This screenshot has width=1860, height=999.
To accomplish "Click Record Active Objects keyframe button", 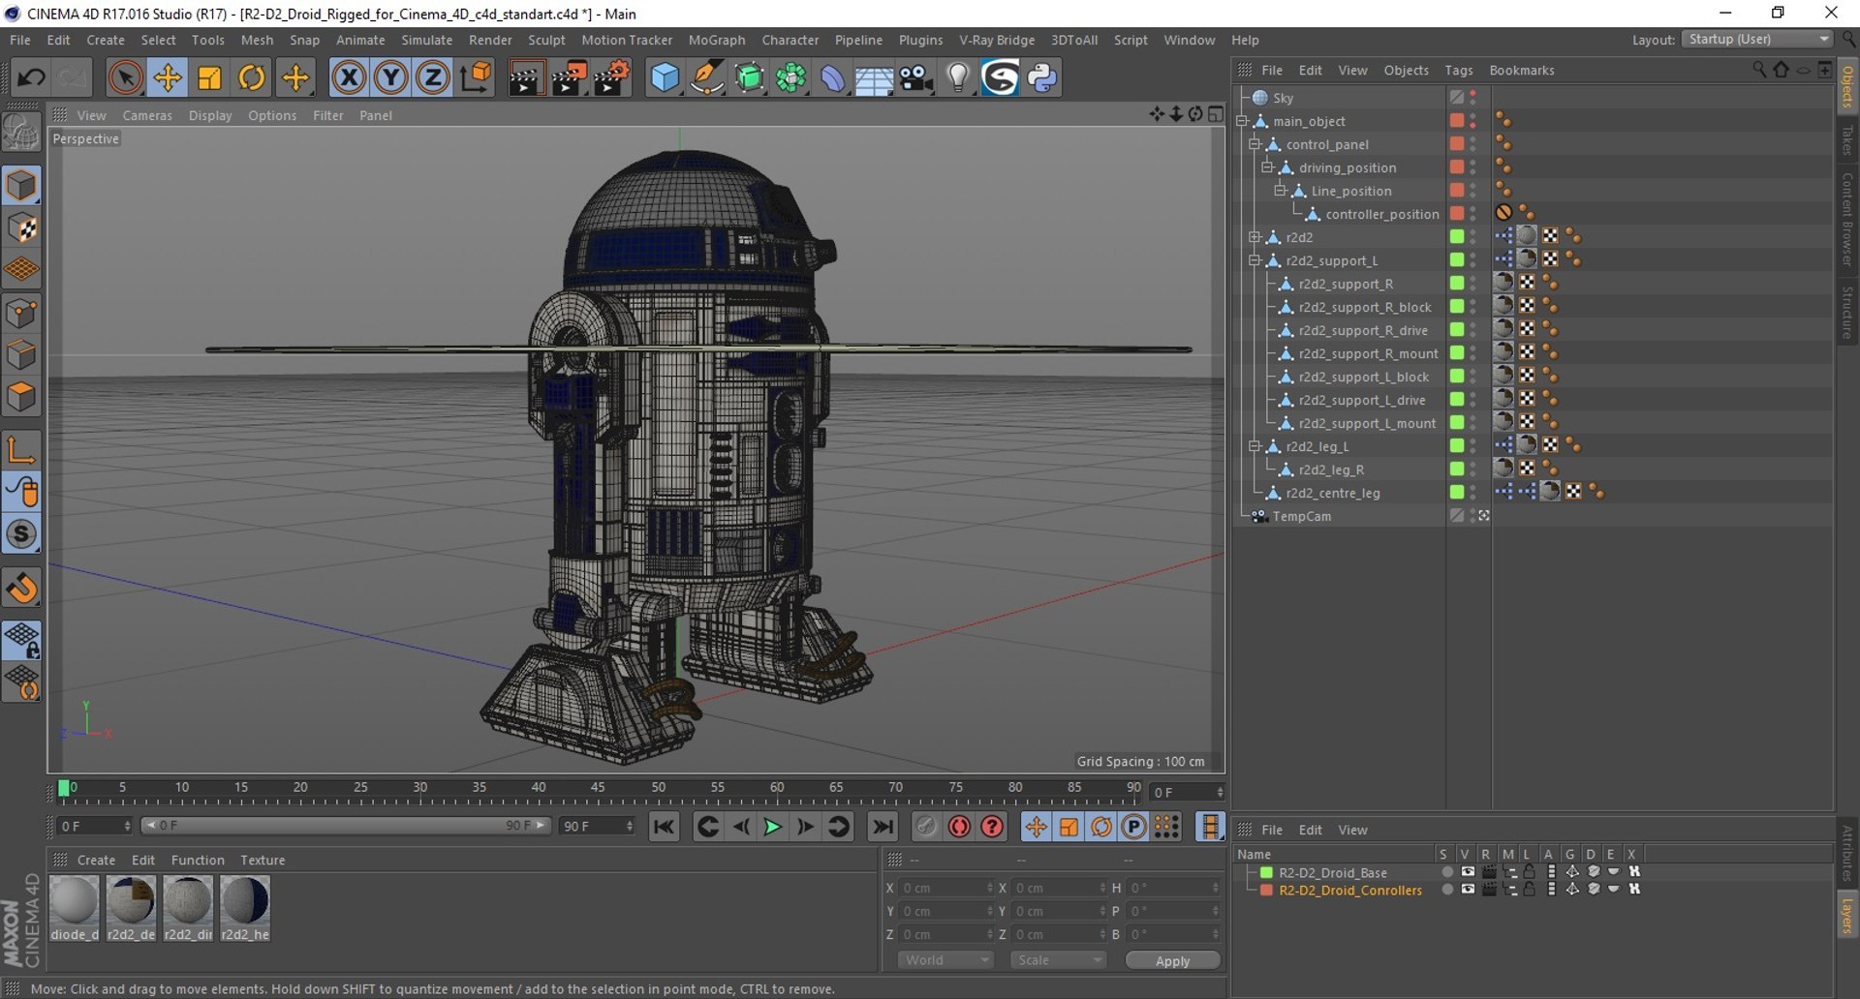I will pyautogui.click(x=926, y=827).
